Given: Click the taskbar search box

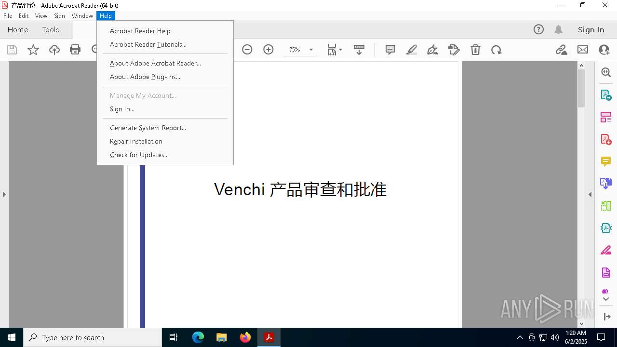Looking at the screenshot, I should pos(93,337).
